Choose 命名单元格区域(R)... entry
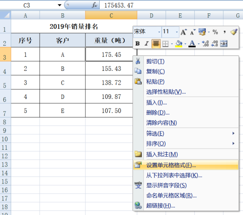 pos(185,196)
